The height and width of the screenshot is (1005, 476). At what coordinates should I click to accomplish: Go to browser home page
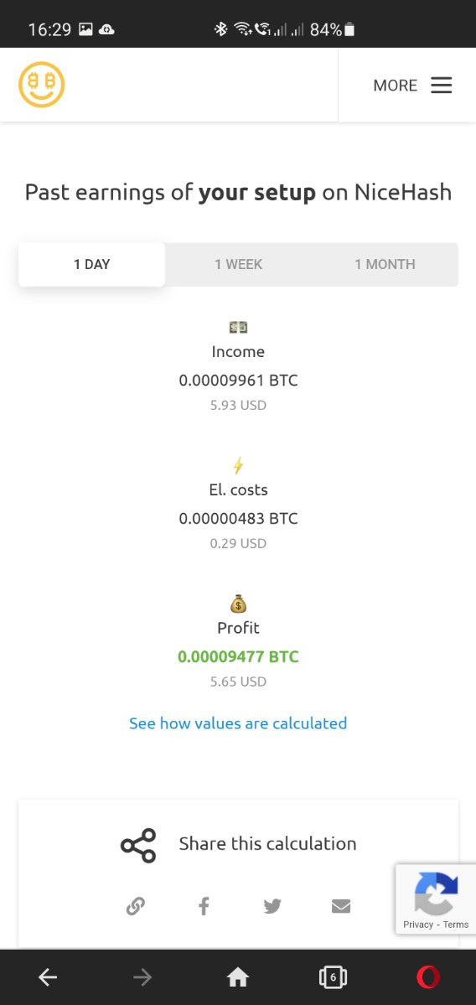(x=238, y=977)
